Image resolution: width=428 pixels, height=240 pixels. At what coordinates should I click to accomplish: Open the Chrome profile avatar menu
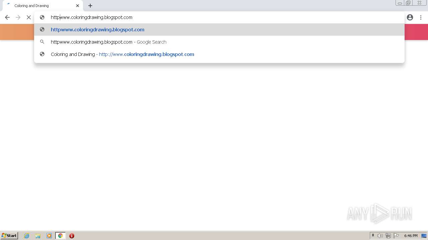[410, 17]
